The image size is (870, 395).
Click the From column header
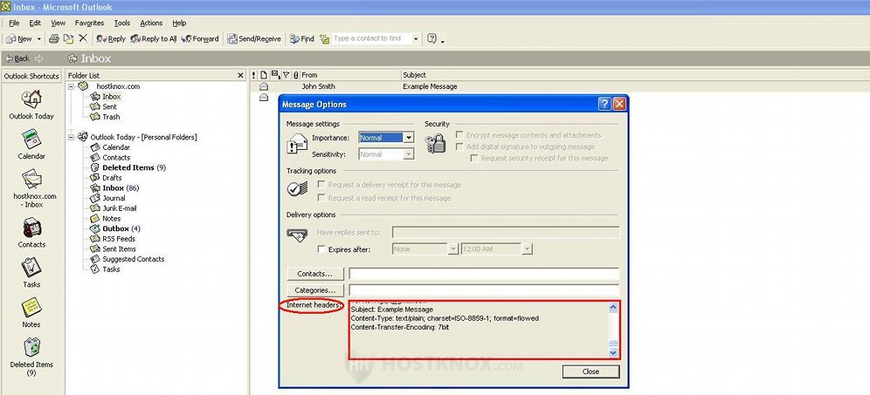click(350, 75)
